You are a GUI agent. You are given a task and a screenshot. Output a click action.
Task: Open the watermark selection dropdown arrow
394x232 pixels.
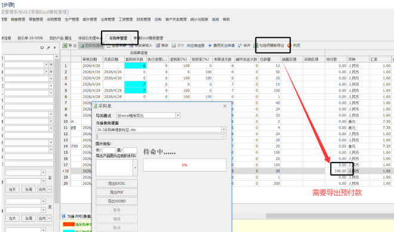pyautogui.click(x=135, y=168)
